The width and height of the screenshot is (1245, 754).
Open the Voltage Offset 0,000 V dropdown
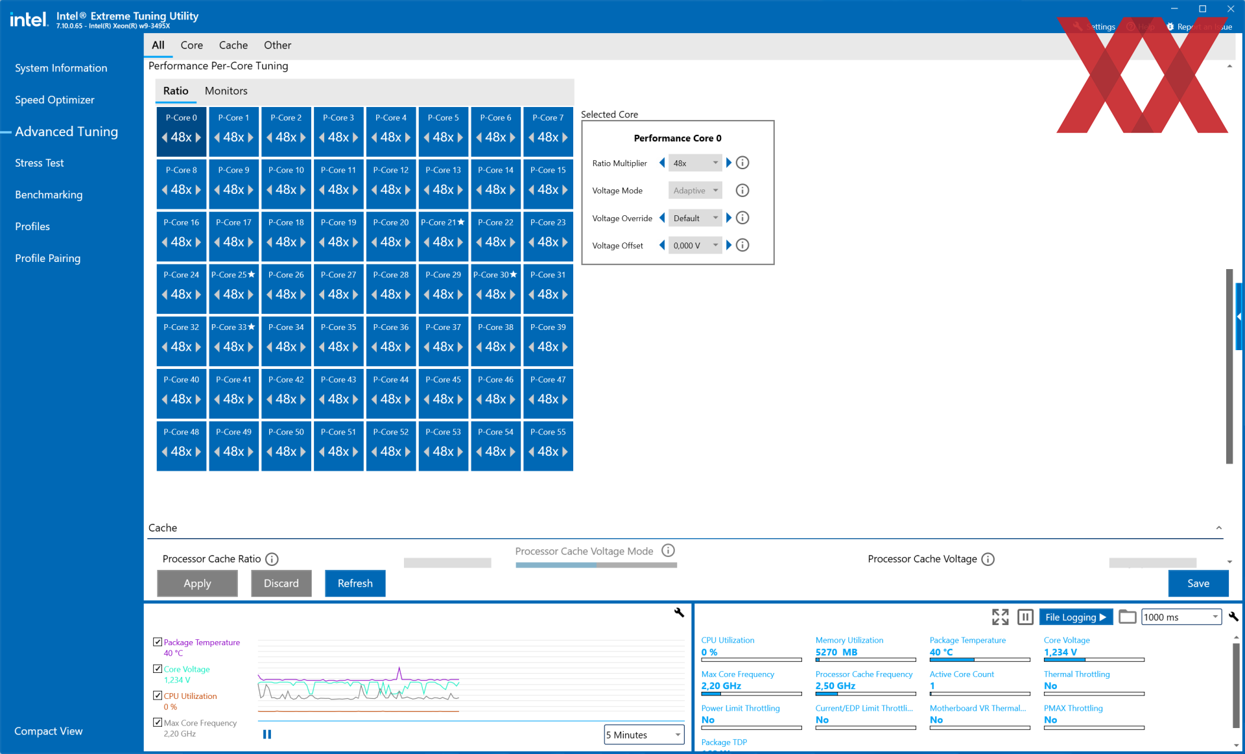[695, 245]
